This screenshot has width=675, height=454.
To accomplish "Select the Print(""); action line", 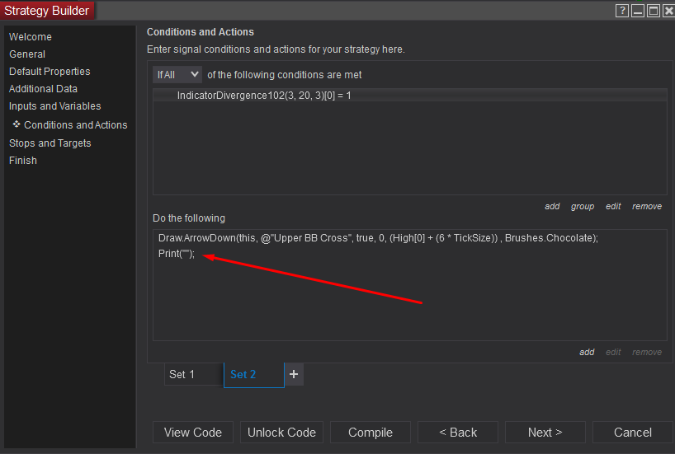I will coord(177,254).
